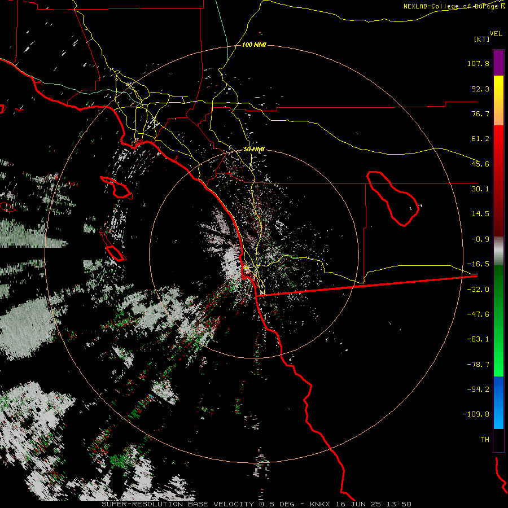Click the -63.1 velocity scale value
This screenshot has width=508, height=508.
point(478,339)
